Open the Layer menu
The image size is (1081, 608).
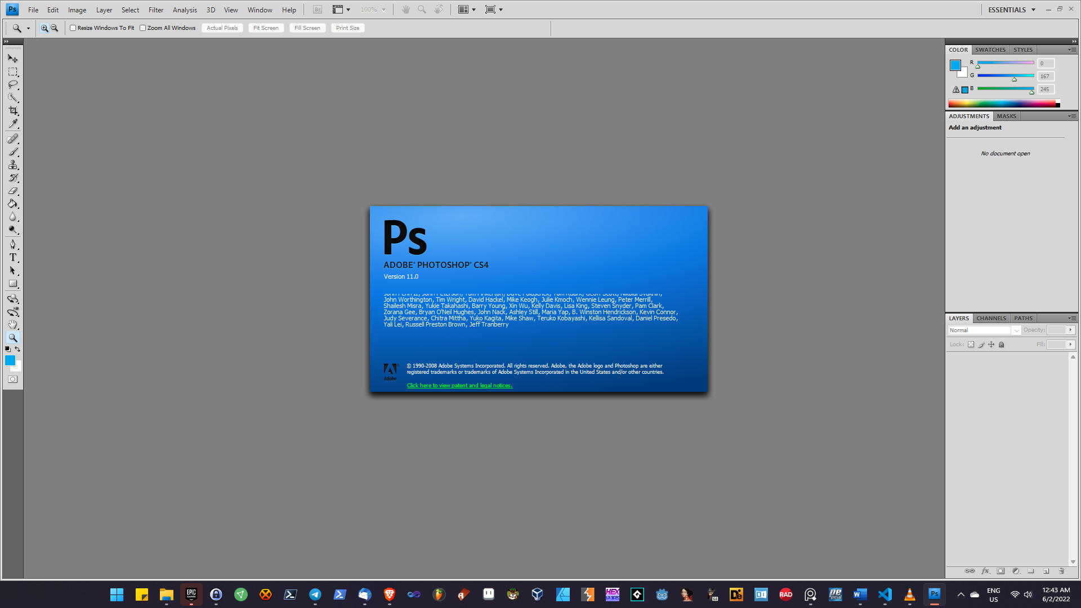pos(104,10)
